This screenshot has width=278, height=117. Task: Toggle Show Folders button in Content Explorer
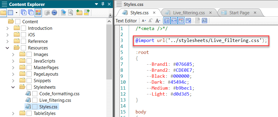pyautogui.click(x=3, y=13)
